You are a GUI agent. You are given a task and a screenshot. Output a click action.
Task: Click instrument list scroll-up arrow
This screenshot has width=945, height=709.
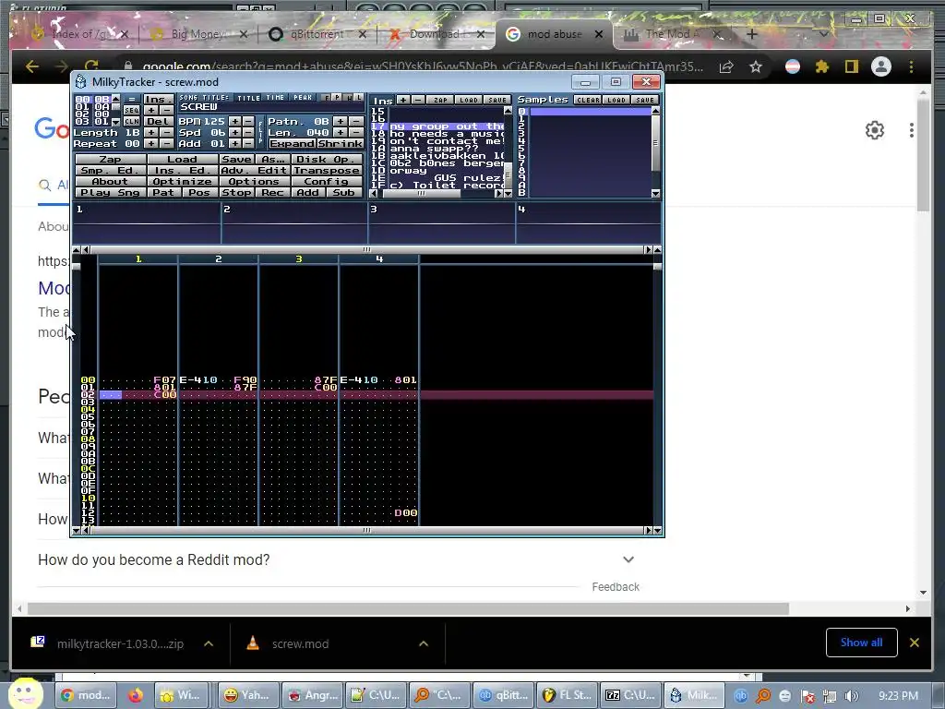[x=508, y=111]
